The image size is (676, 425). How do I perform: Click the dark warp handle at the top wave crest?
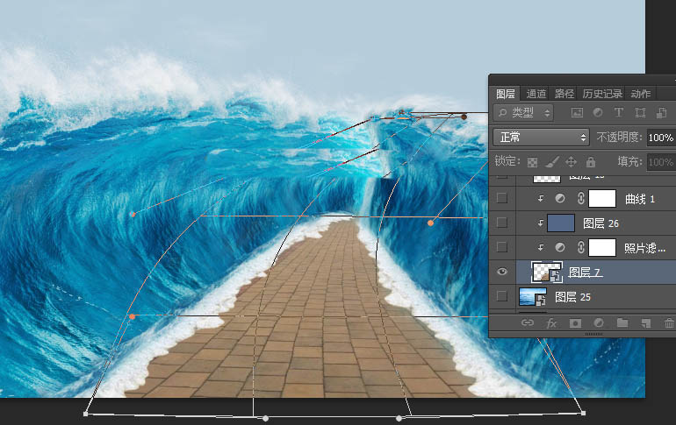464,117
